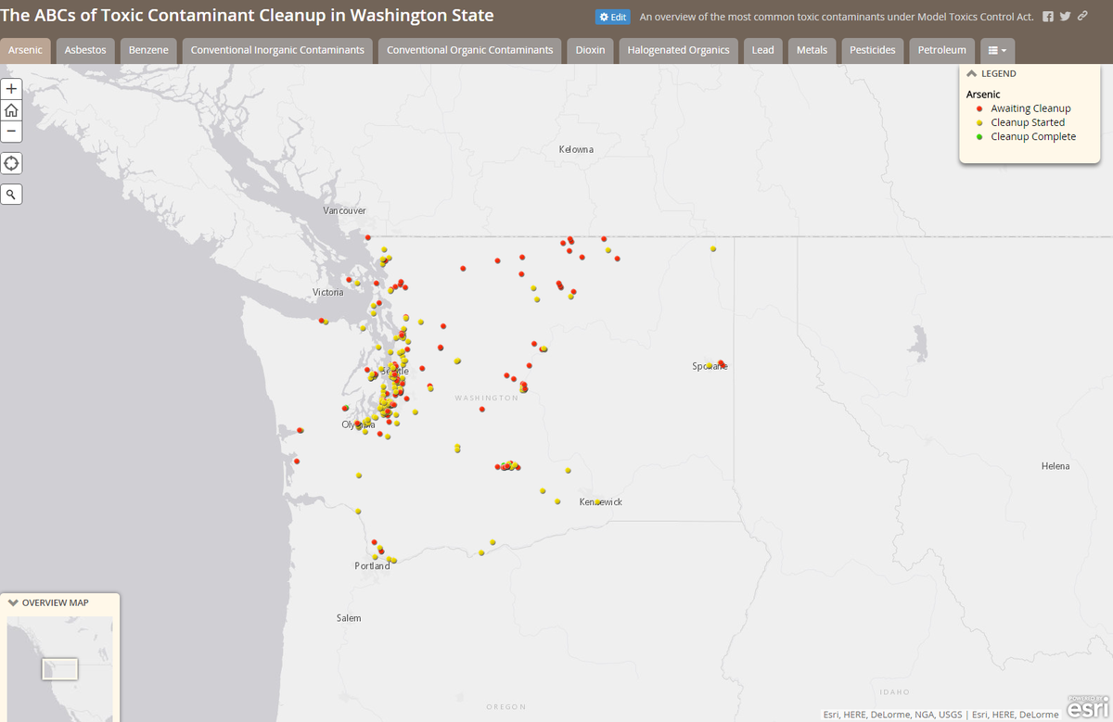Share the map on Twitter
Screen dimensions: 1113x722
coord(1065,17)
